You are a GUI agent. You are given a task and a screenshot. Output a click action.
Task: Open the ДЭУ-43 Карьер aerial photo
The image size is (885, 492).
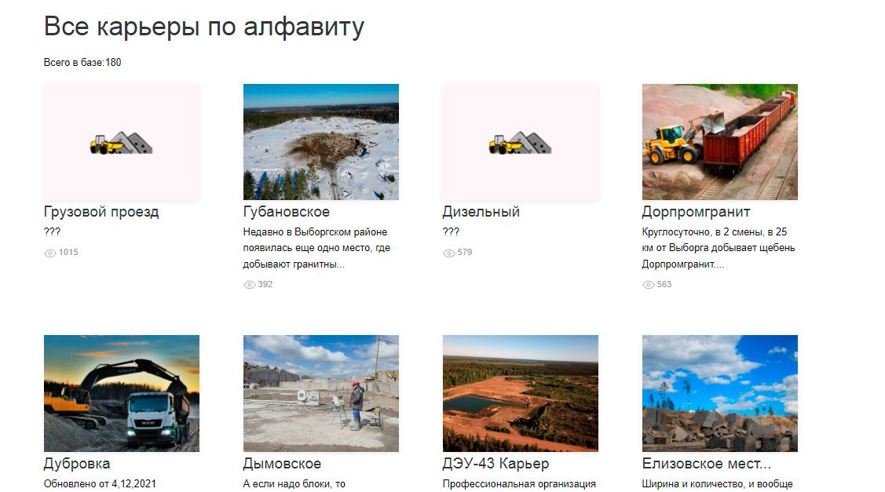tap(520, 393)
